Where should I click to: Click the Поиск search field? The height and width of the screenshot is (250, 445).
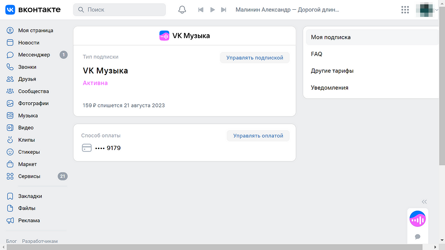tap(120, 10)
